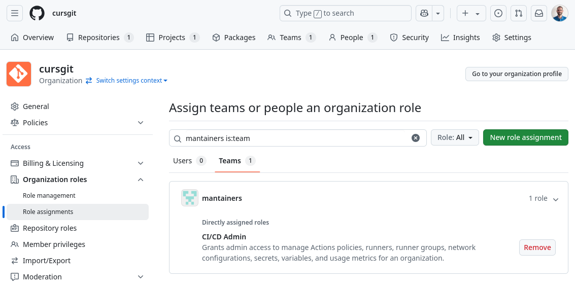This screenshot has height=285, width=575.
Task: Click the Billing credit card icon
Action: click(15, 163)
